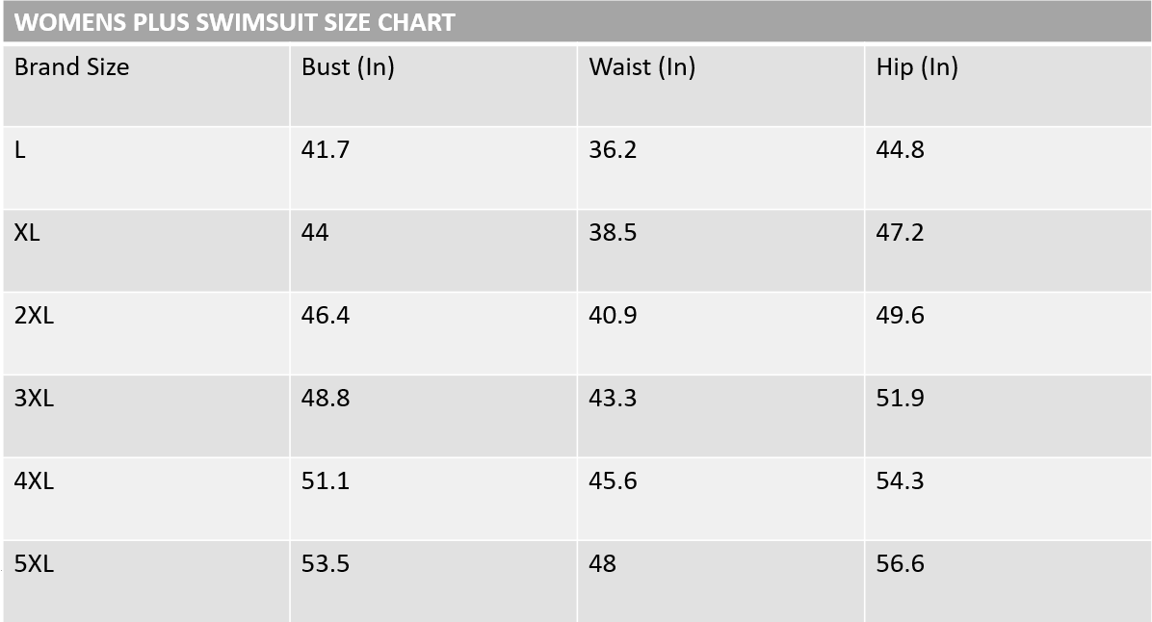
Task: Click the Bust (In) column header
Action: (x=348, y=67)
